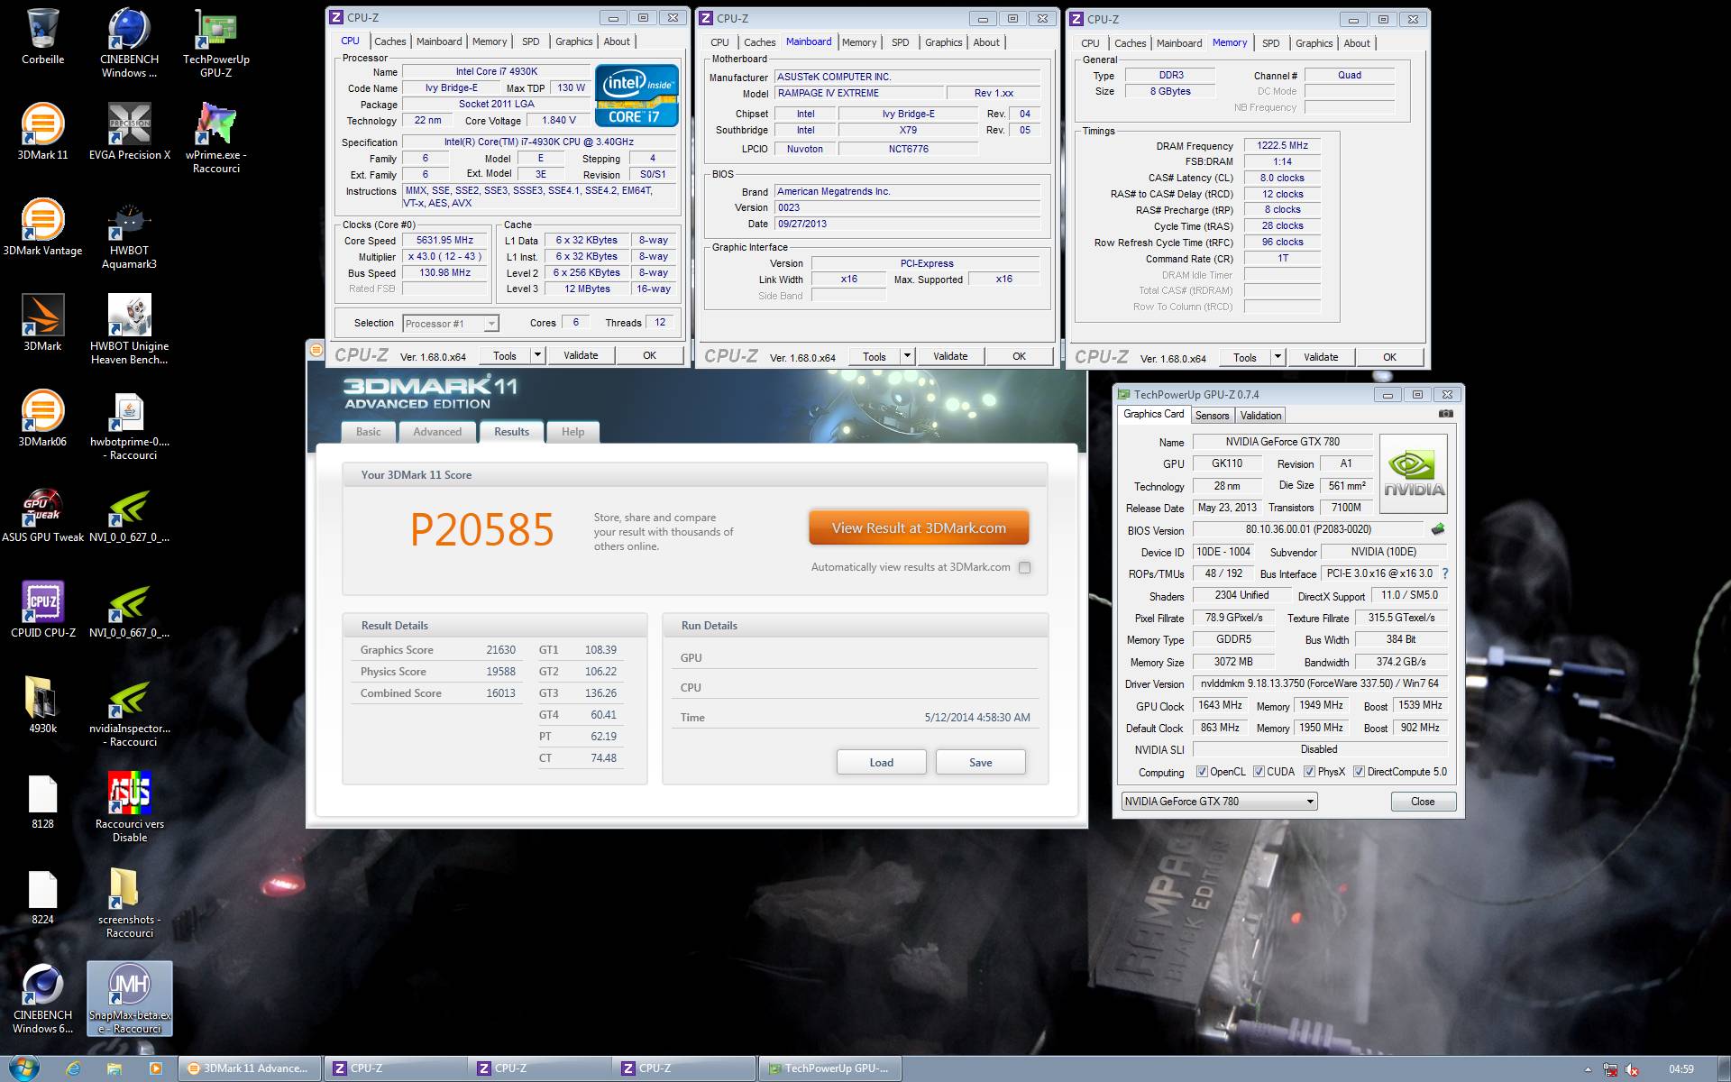Open Windows Explorer taskbar icon
1731x1082 pixels.
114,1068
